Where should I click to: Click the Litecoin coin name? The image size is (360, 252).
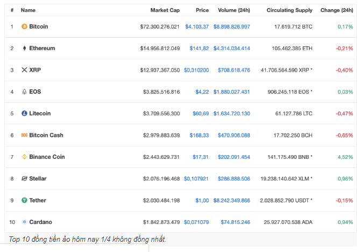(40, 113)
